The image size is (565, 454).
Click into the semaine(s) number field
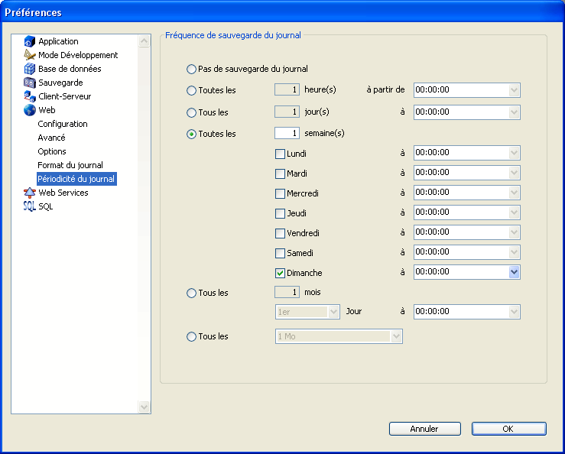pos(287,134)
